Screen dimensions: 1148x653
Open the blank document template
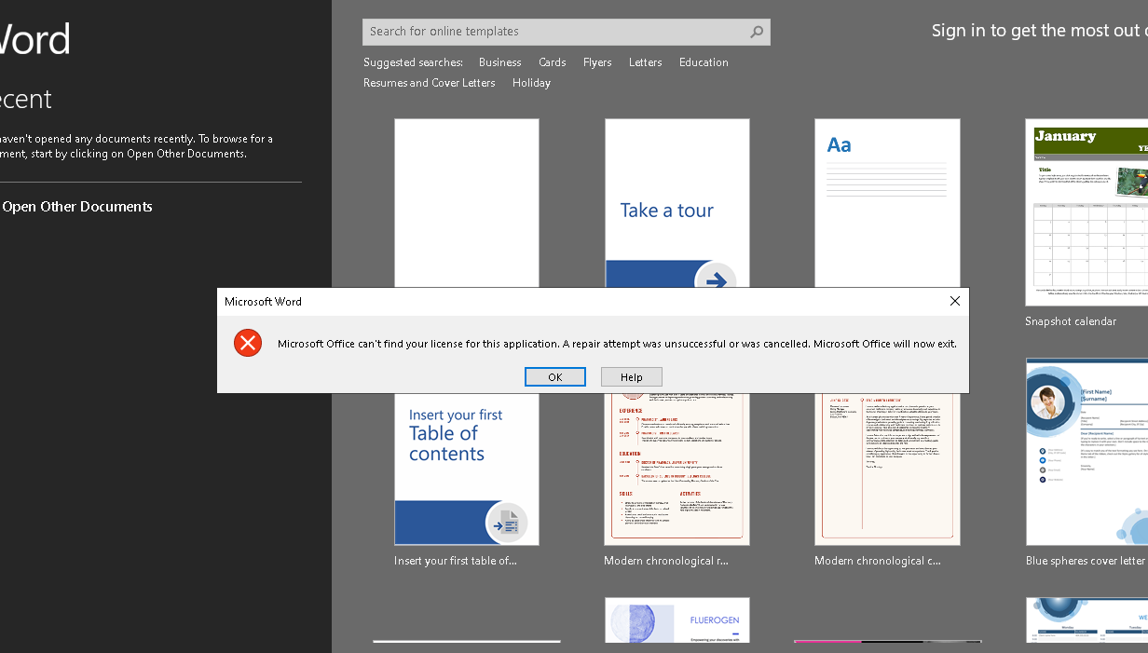(467, 203)
